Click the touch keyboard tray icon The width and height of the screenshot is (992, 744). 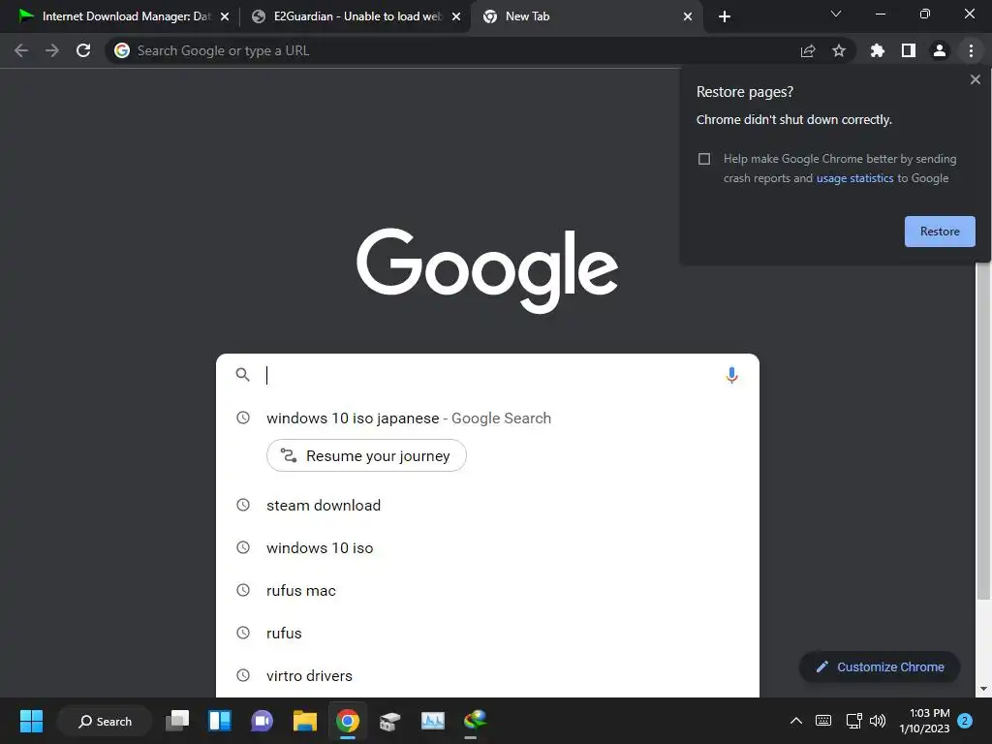[823, 721]
